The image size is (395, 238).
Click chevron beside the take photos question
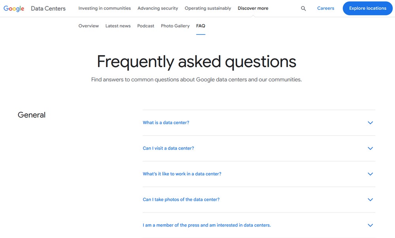(x=370, y=200)
